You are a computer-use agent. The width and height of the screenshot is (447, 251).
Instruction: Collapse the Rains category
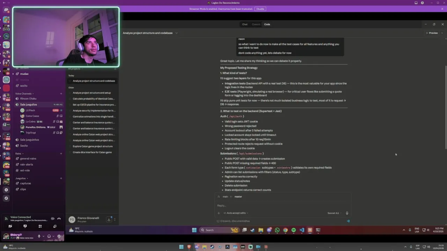19,154
